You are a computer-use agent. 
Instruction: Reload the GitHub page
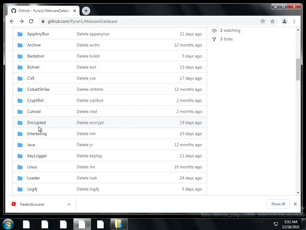click(x=31, y=21)
